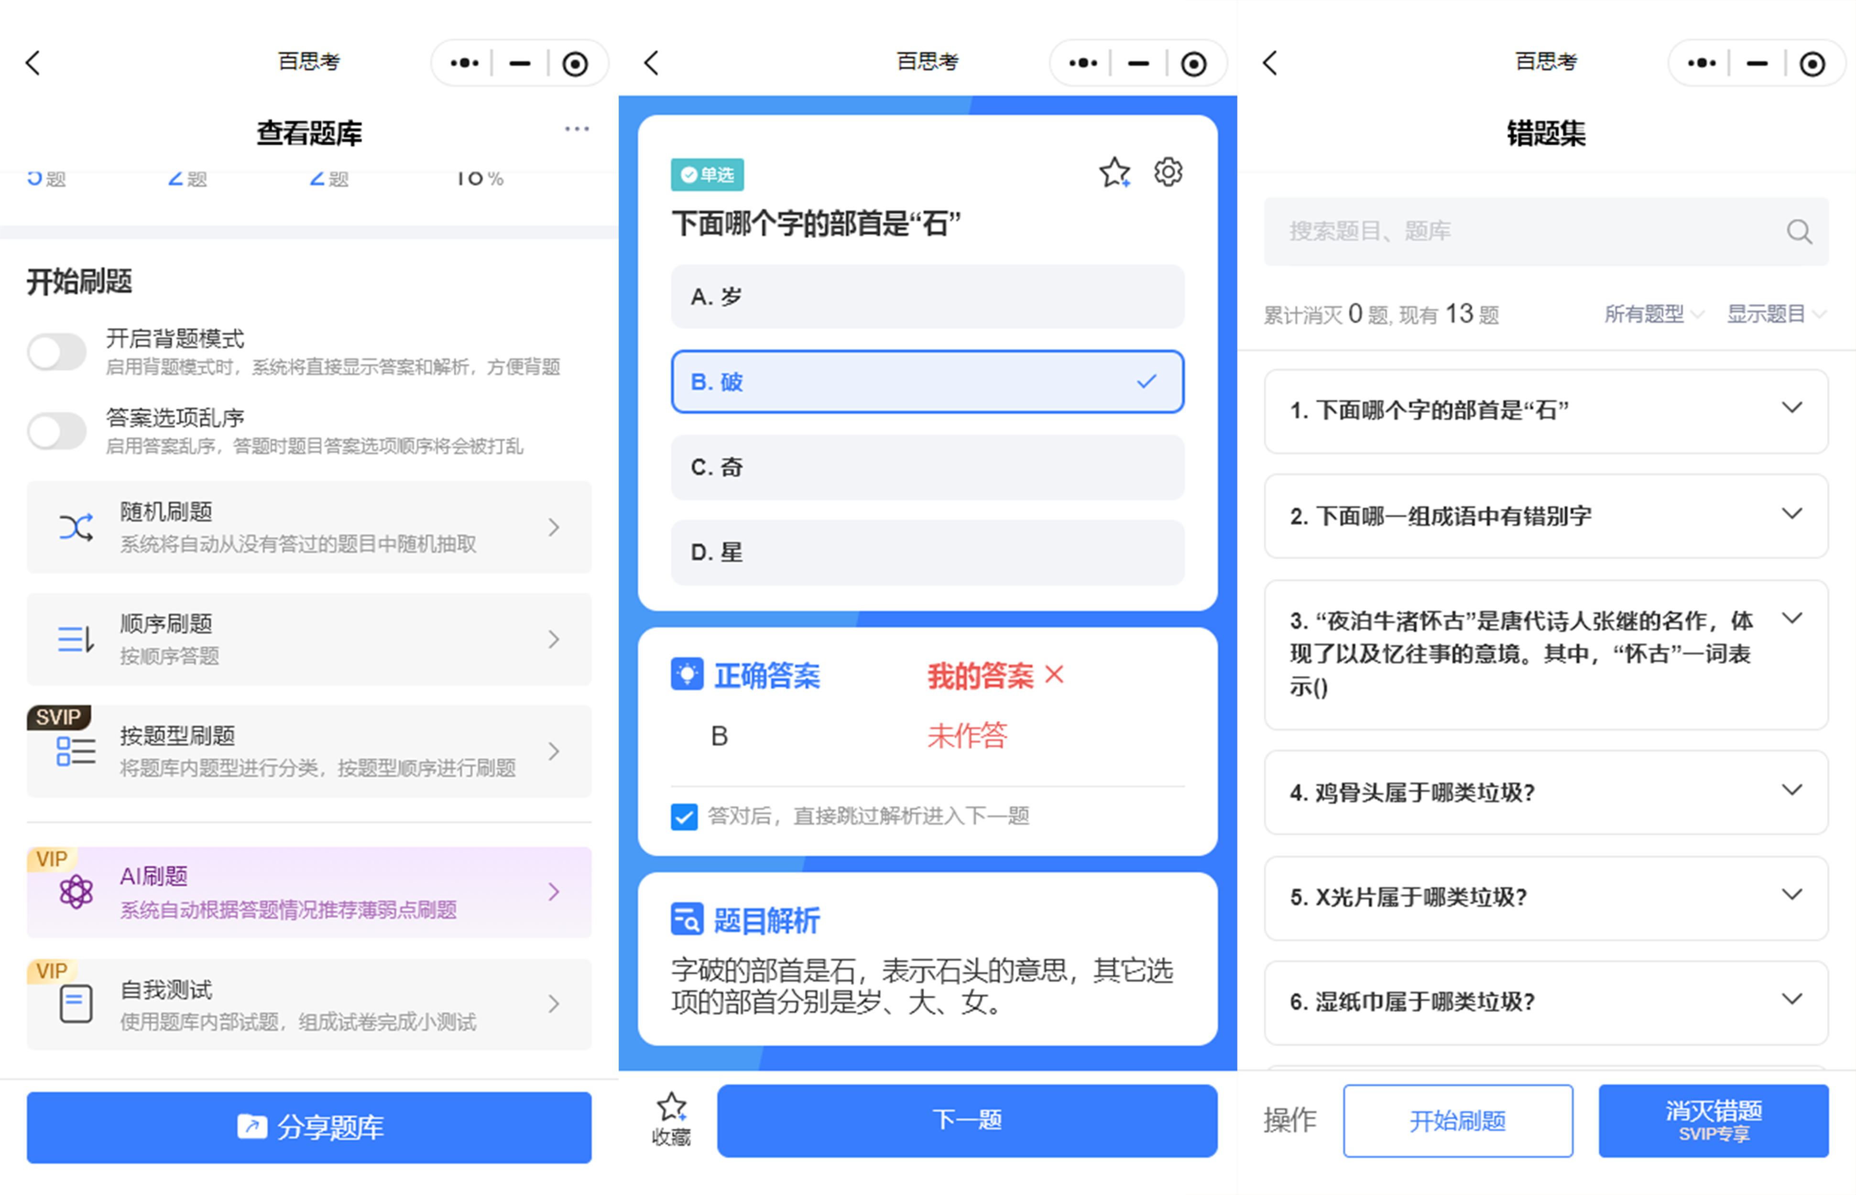1856x1195 pixels.
Task: Open 顺序刷题 row arrow
Action: point(553,640)
